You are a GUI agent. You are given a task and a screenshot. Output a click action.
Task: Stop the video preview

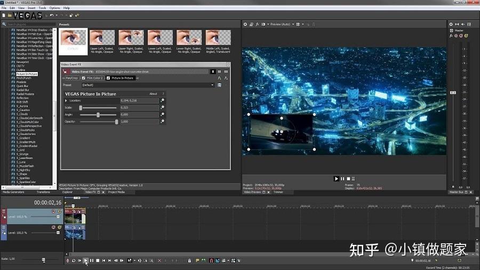point(348,179)
